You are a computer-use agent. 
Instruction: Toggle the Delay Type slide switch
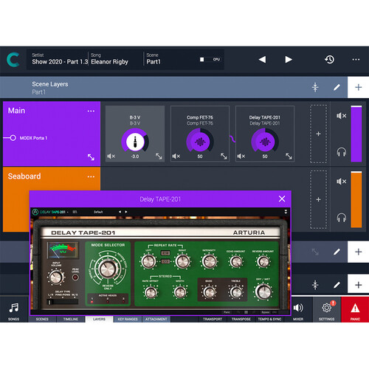63,302
